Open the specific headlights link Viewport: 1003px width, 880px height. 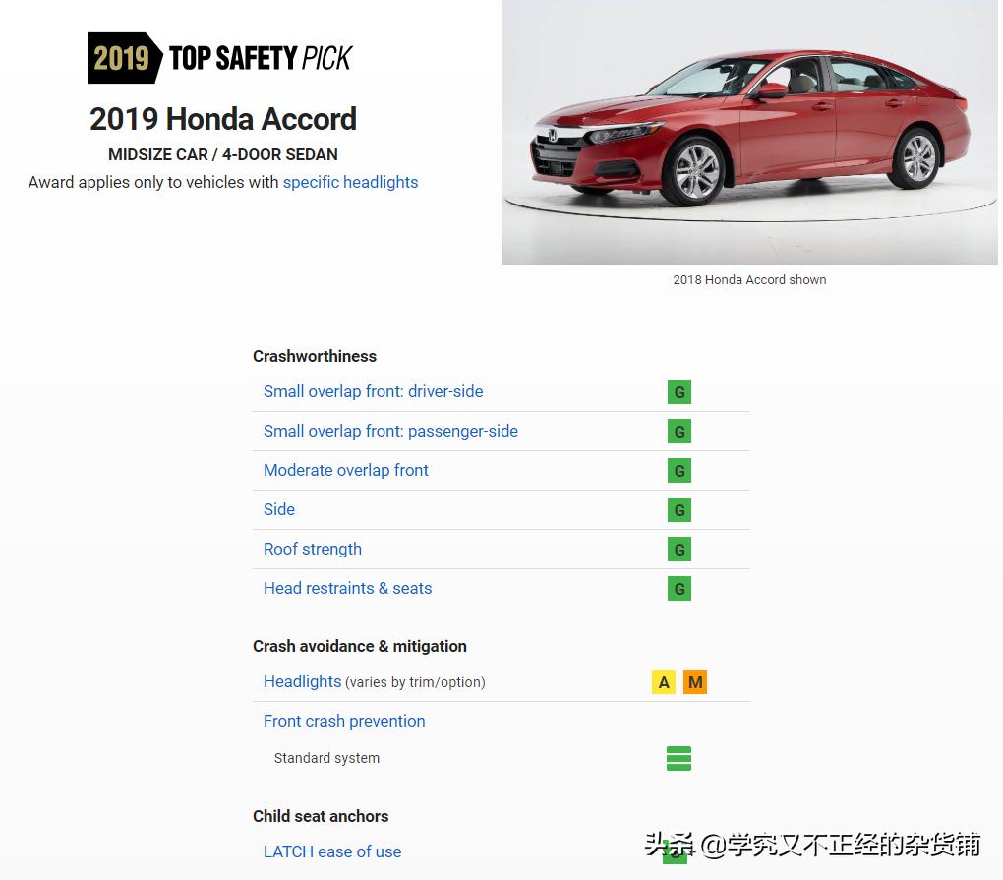pos(350,182)
